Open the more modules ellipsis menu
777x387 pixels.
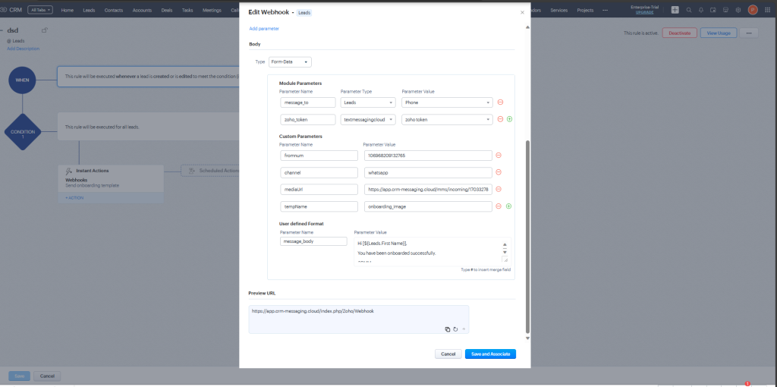605,10
